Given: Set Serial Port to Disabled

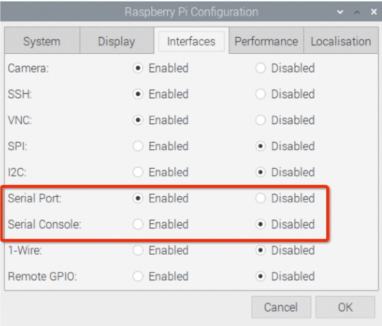Looking at the screenshot, I should pos(260,198).
